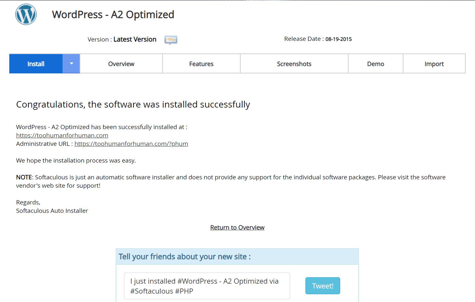
Task: Click the release date 08-19-2015
Action: coord(338,39)
